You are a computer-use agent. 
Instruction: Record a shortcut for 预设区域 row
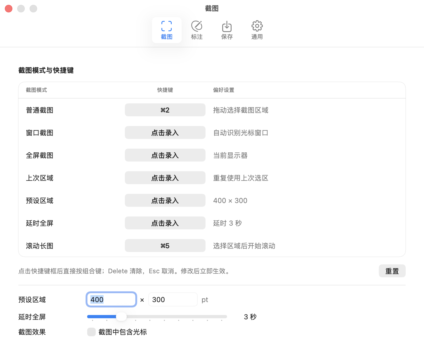(x=165, y=200)
